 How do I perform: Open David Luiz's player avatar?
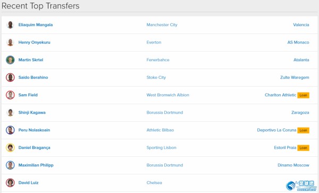pyautogui.click(x=10, y=182)
